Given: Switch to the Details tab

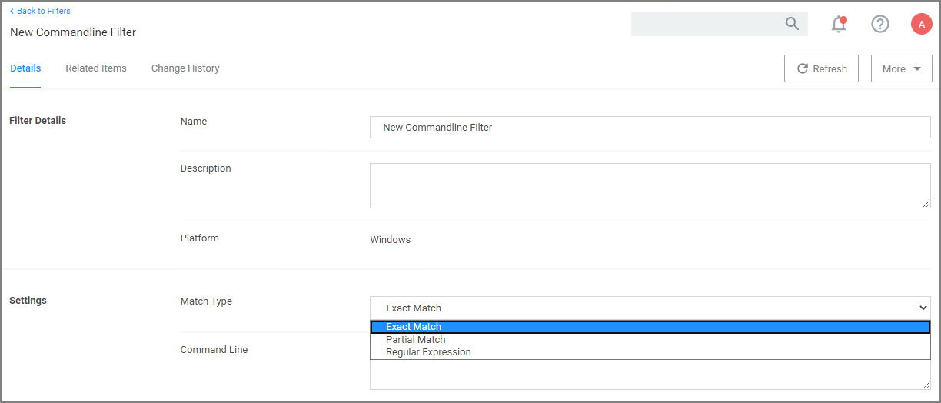Looking at the screenshot, I should click(25, 68).
